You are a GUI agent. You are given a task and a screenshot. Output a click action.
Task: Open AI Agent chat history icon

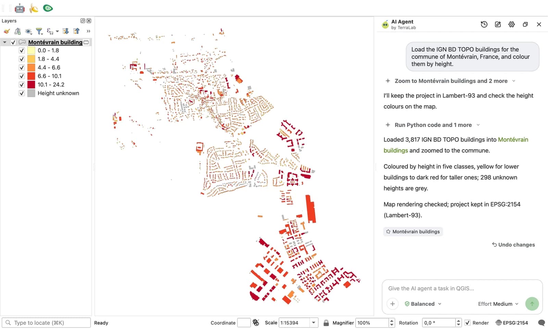click(x=484, y=24)
